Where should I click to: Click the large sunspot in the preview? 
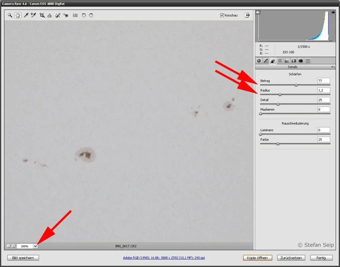85,155
